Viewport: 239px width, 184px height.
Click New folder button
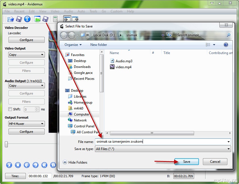[x=98, y=45]
